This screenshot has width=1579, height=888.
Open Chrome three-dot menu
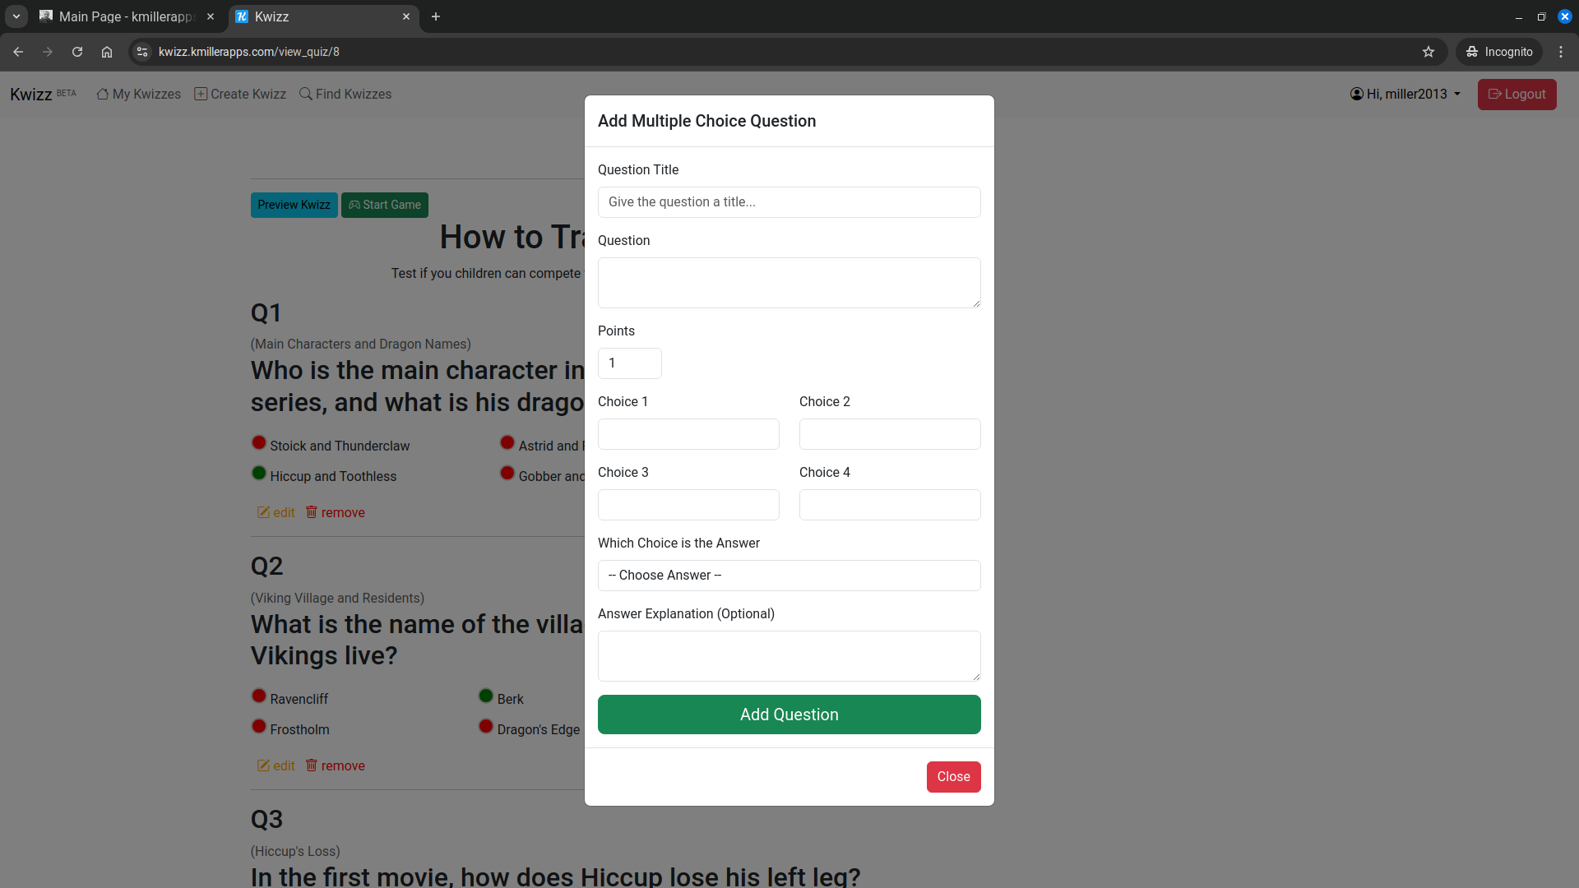pyautogui.click(x=1561, y=52)
